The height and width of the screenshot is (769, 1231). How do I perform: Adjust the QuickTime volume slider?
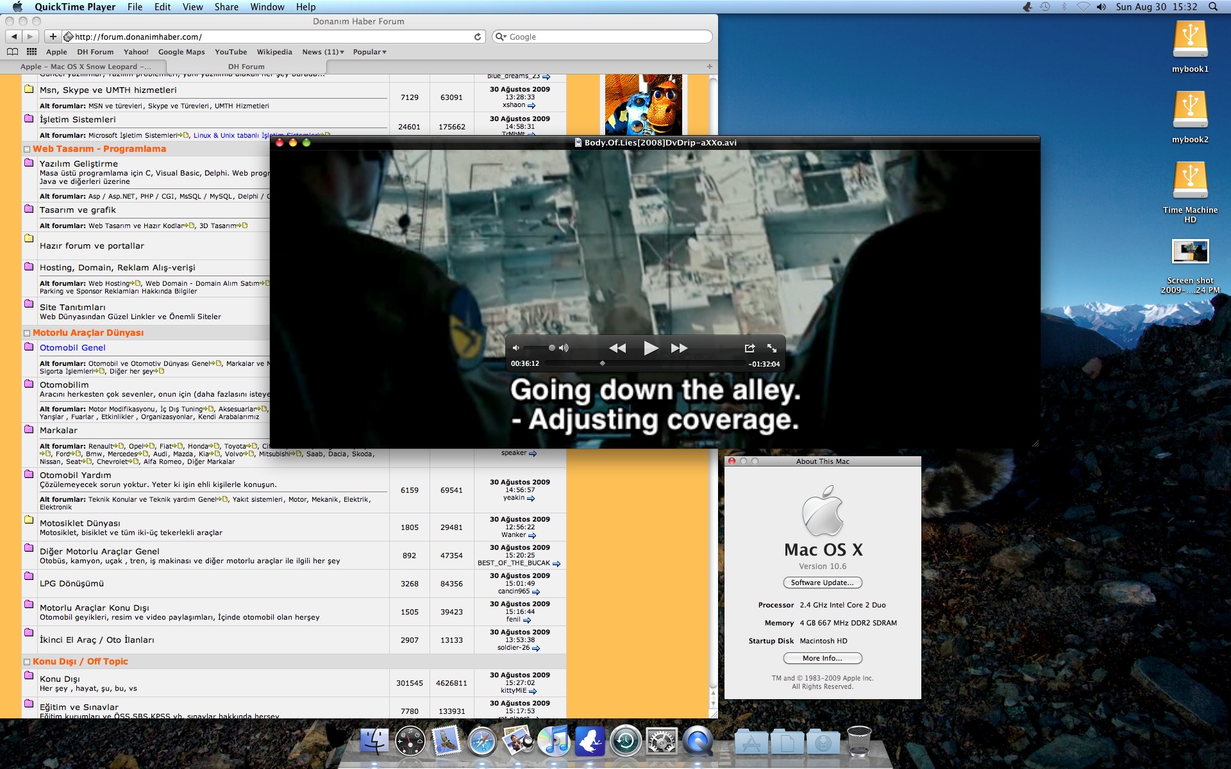pyautogui.click(x=539, y=348)
